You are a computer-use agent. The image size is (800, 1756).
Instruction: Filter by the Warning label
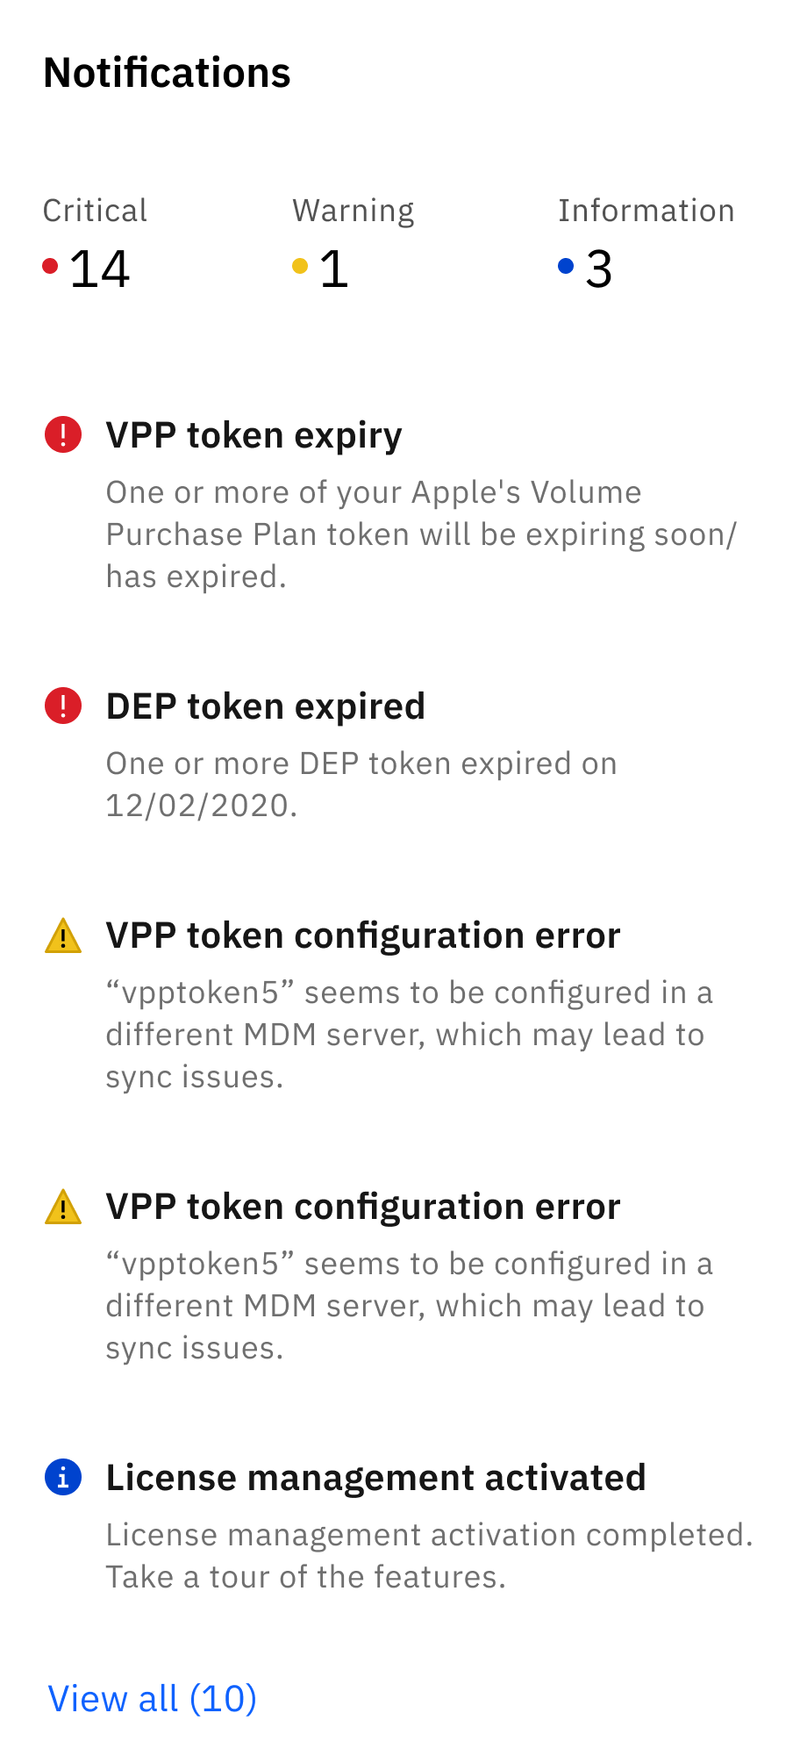[353, 211]
